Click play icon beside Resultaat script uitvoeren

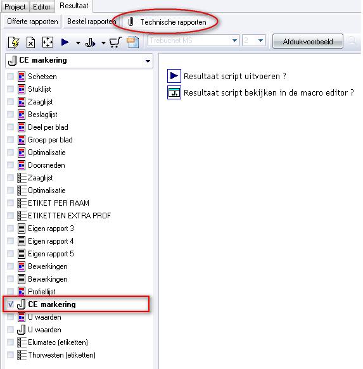174,76
